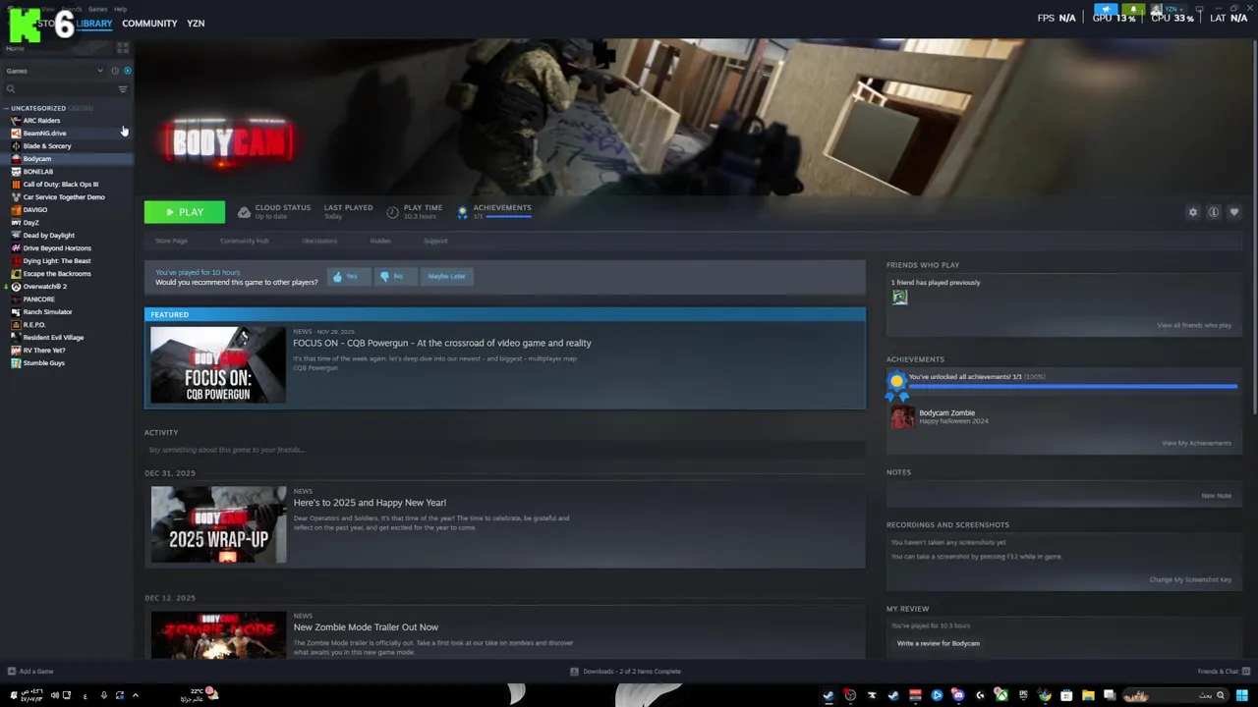Open View My Achievements link
This screenshot has width=1258, height=707.
tap(1196, 443)
